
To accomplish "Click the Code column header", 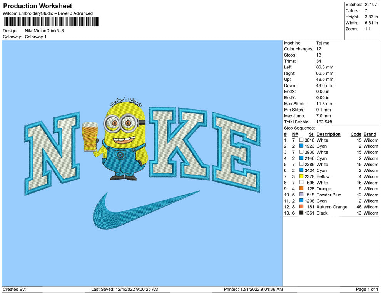I will tap(356, 134).
